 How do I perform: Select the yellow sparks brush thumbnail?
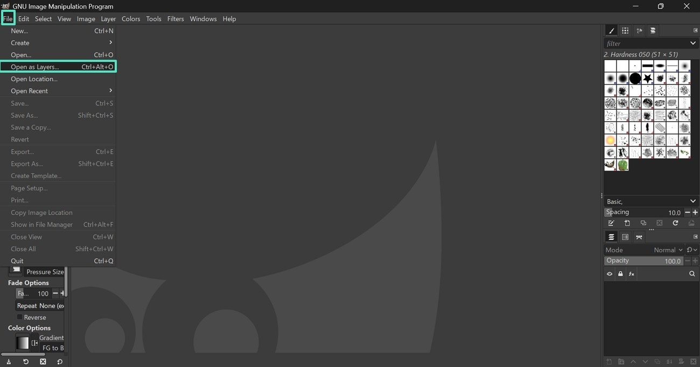(610, 140)
